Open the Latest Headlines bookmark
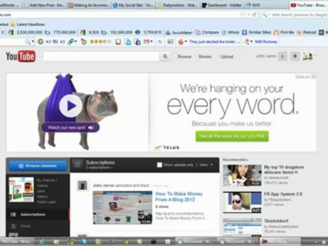328x246 pixels. tap(28, 24)
